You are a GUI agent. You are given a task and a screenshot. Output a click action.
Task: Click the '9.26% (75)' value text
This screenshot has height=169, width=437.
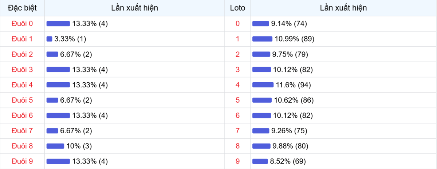(x=290, y=131)
